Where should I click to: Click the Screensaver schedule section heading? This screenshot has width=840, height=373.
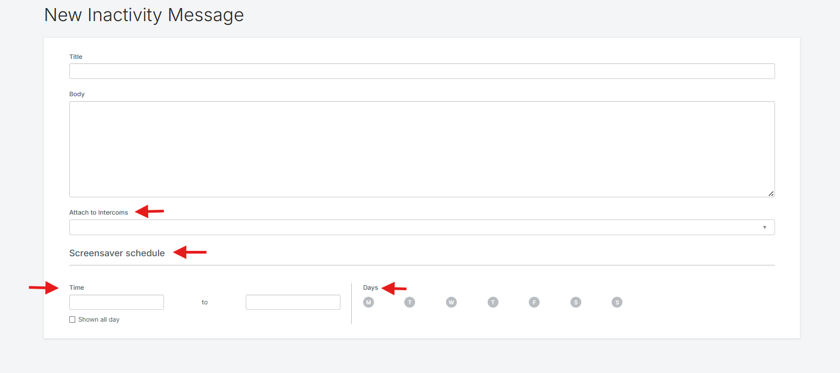[x=117, y=253]
